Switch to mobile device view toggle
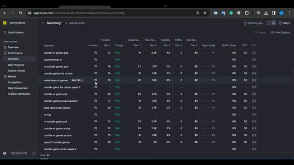The width and height of the screenshot is (294, 165). click(x=269, y=23)
